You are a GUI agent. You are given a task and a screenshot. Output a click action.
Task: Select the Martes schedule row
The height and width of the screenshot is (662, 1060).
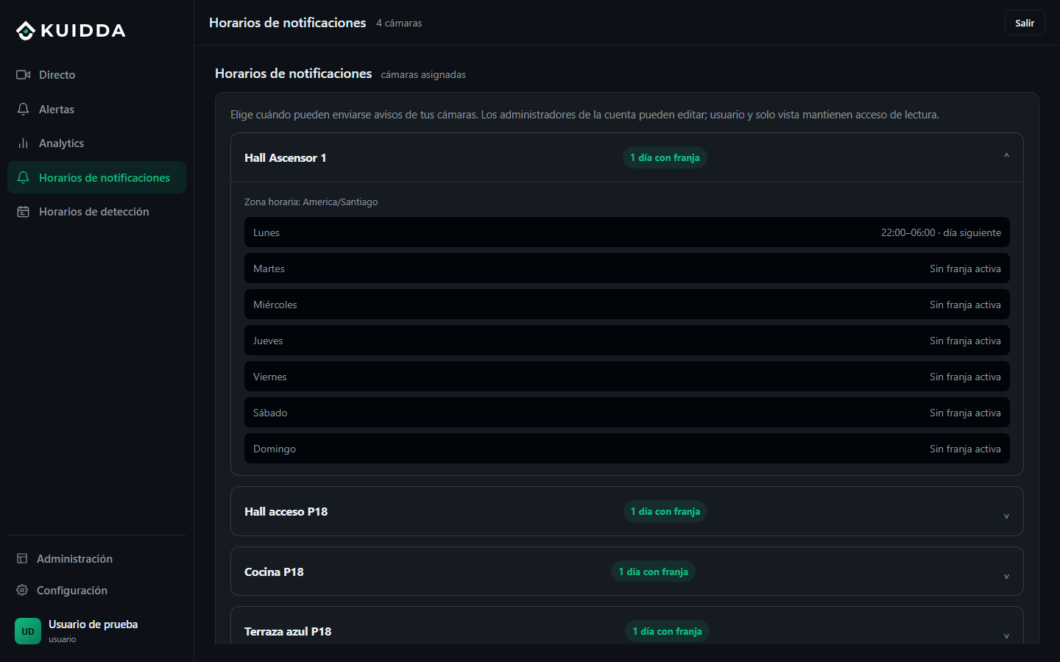[x=627, y=268]
